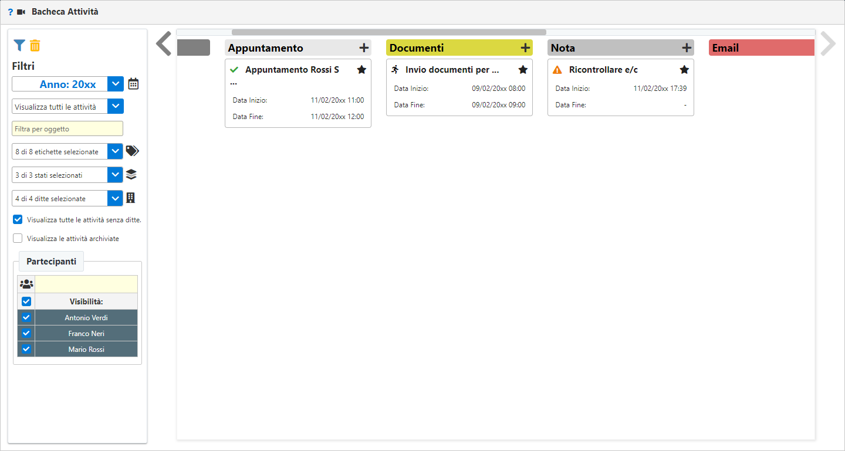This screenshot has width=845, height=451.
Task: Add new activity in Appuntamento column
Action: click(x=364, y=48)
